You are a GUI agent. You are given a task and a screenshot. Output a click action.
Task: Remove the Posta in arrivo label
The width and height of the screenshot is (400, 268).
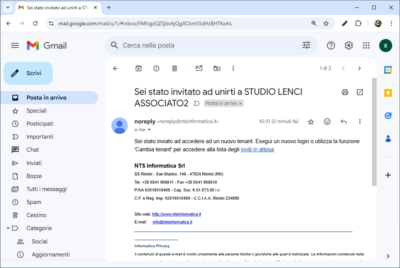pyautogui.click(x=240, y=104)
